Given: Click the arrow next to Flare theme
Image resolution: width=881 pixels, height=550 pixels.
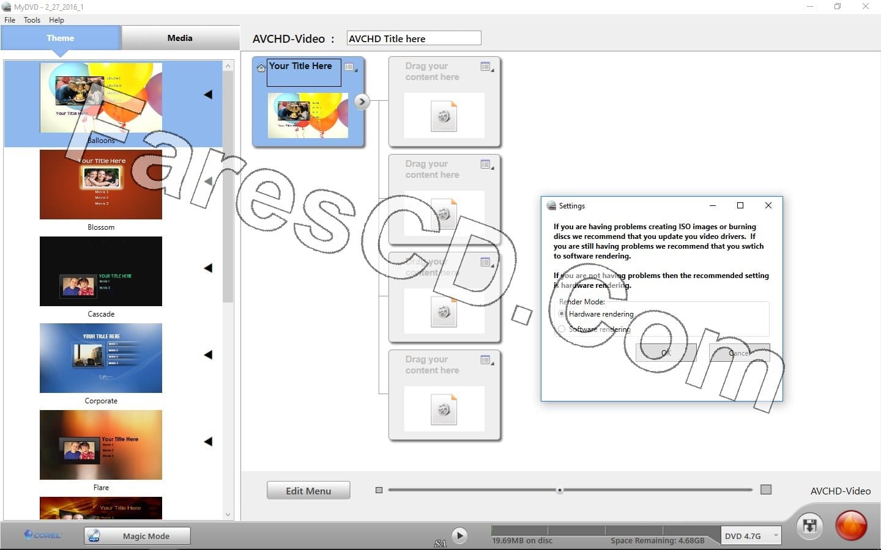Looking at the screenshot, I should 208,441.
